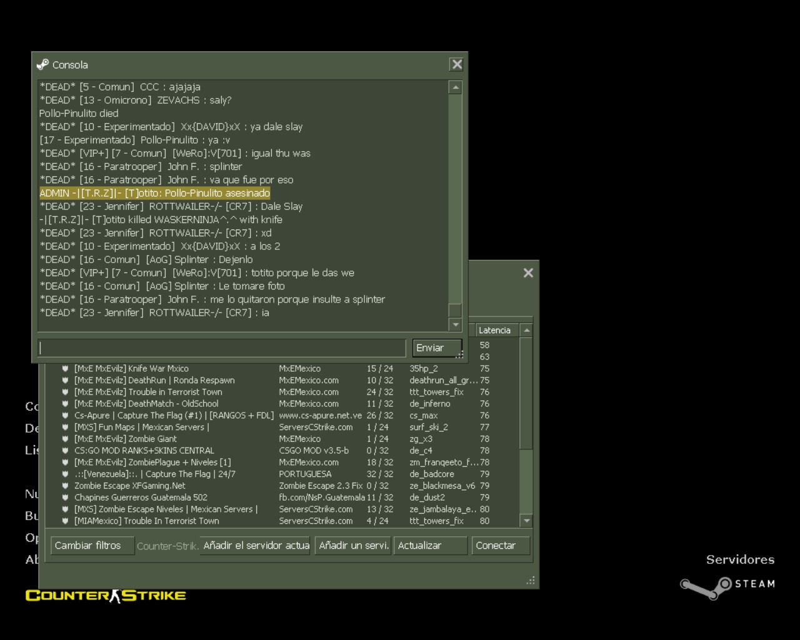Click game name fb.com/NsP.Guatemala
Viewport: 800px width, 640px height.
(322, 497)
